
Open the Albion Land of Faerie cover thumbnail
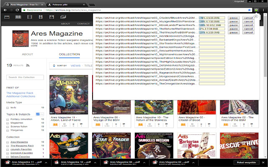coord(69,95)
